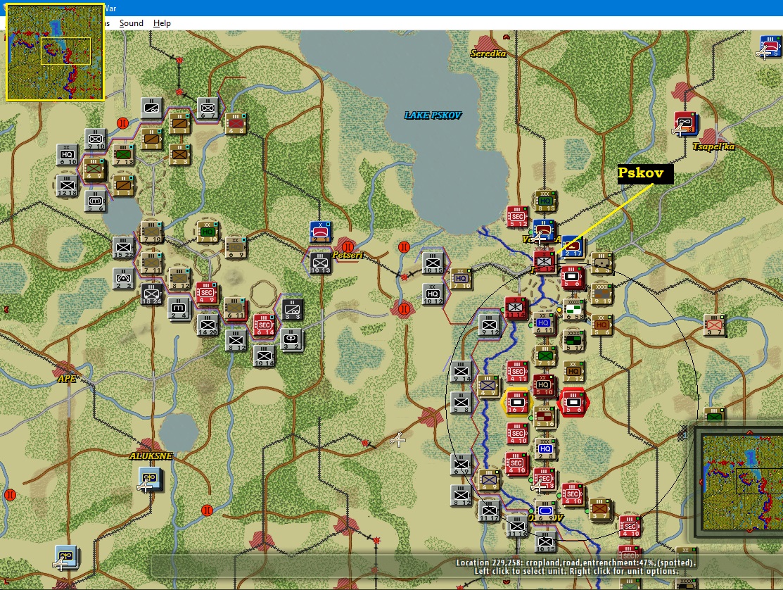The height and width of the screenshot is (590, 783).
Task: Click the LAKE PSKOV map label
Action: point(433,115)
